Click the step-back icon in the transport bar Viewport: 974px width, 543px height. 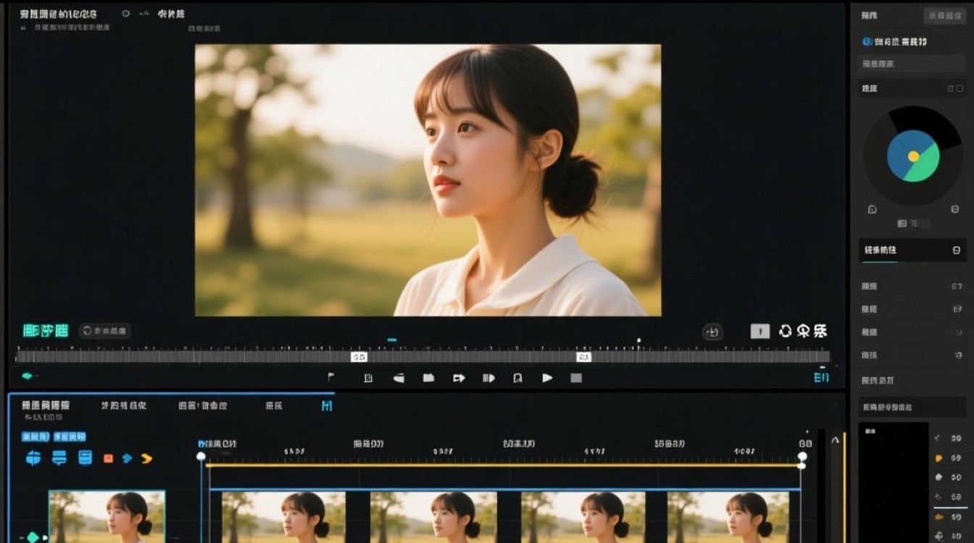[x=399, y=378]
